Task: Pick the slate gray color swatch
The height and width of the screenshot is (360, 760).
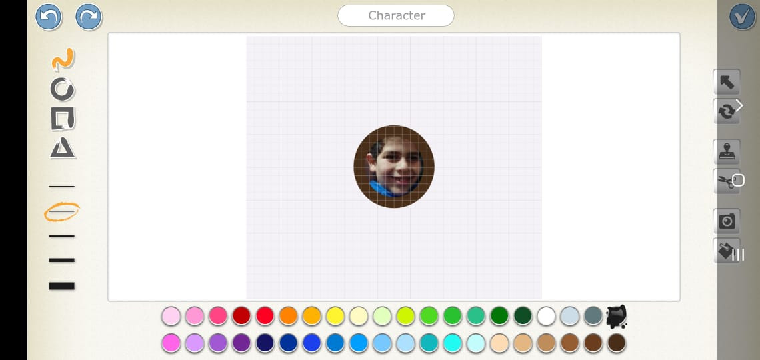Action: tap(593, 316)
